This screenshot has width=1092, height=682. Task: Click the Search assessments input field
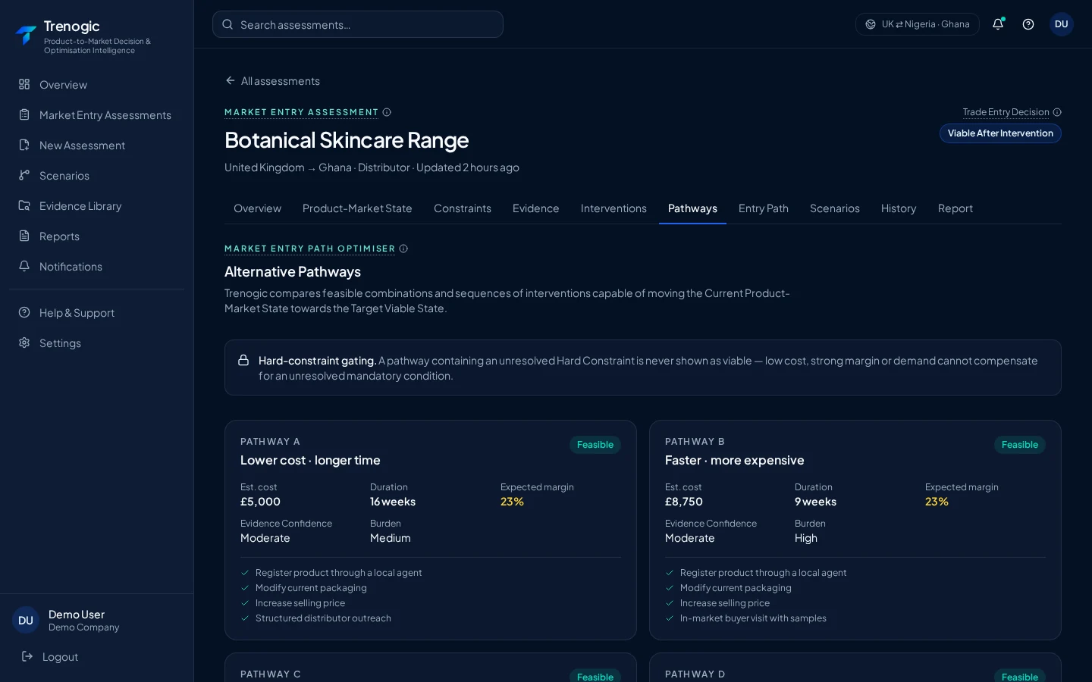click(x=358, y=24)
